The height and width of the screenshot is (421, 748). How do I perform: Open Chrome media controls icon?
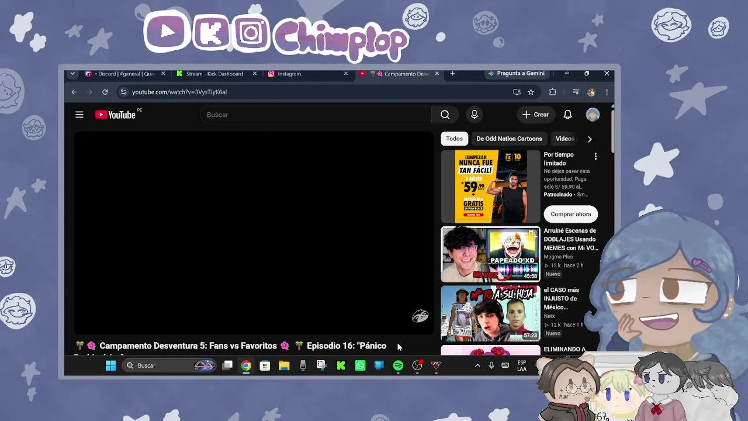point(576,92)
